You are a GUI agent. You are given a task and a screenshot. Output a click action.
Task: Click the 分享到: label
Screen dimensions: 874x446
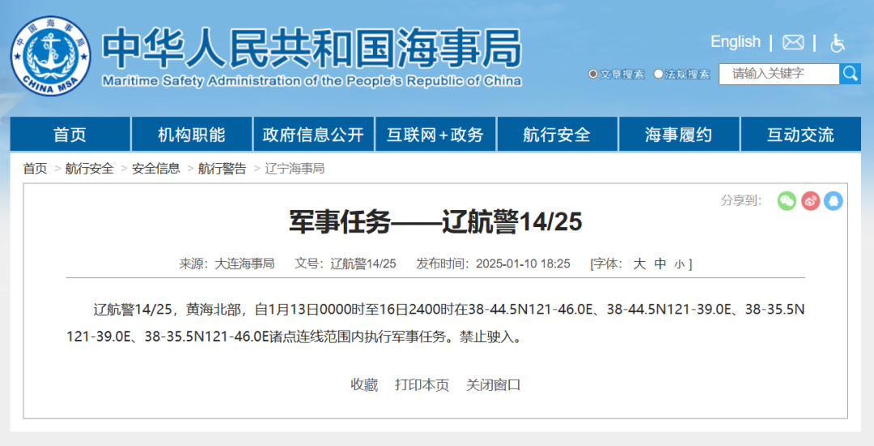tap(741, 200)
